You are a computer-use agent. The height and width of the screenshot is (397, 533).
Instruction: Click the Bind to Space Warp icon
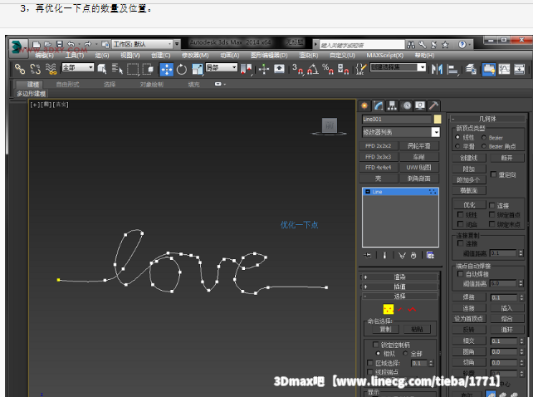tap(51, 69)
